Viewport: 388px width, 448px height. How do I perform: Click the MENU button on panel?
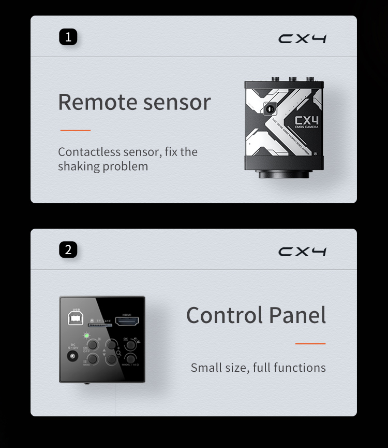coord(93,359)
